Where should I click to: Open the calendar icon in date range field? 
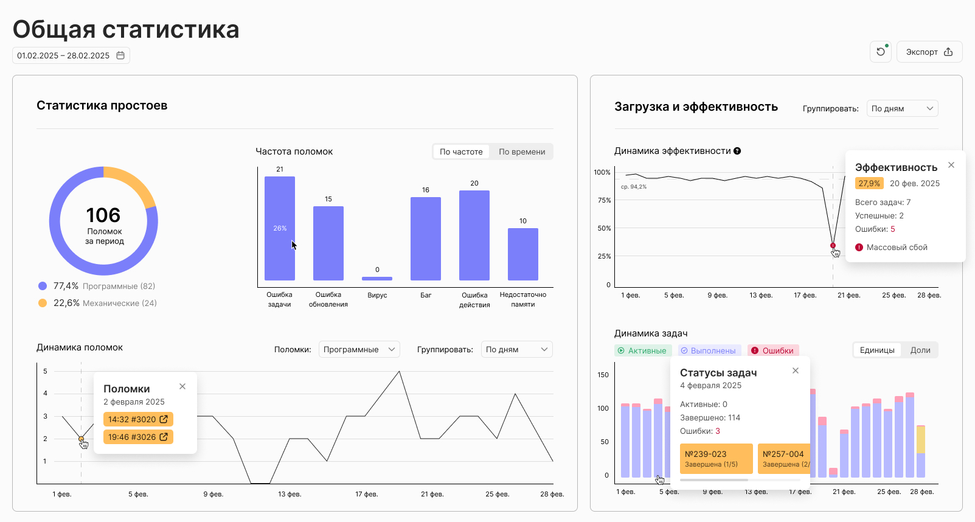pyautogui.click(x=120, y=55)
